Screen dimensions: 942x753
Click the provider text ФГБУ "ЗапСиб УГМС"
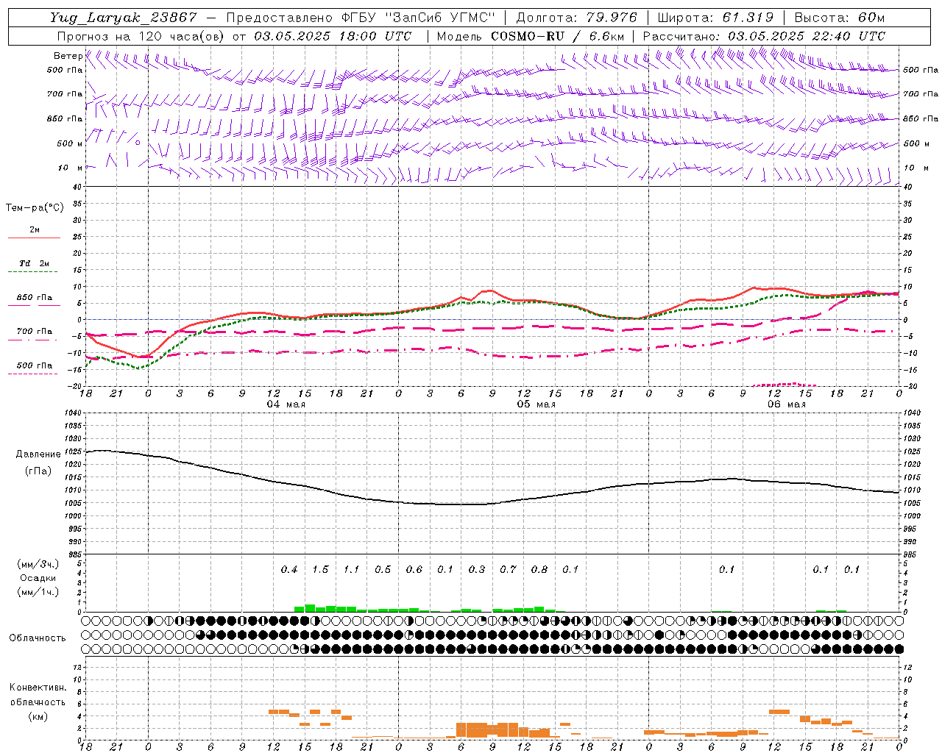tap(419, 18)
